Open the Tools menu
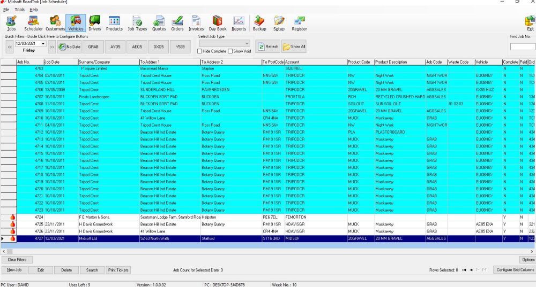Screen dimensions: 536x287 click(x=19, y=10)
